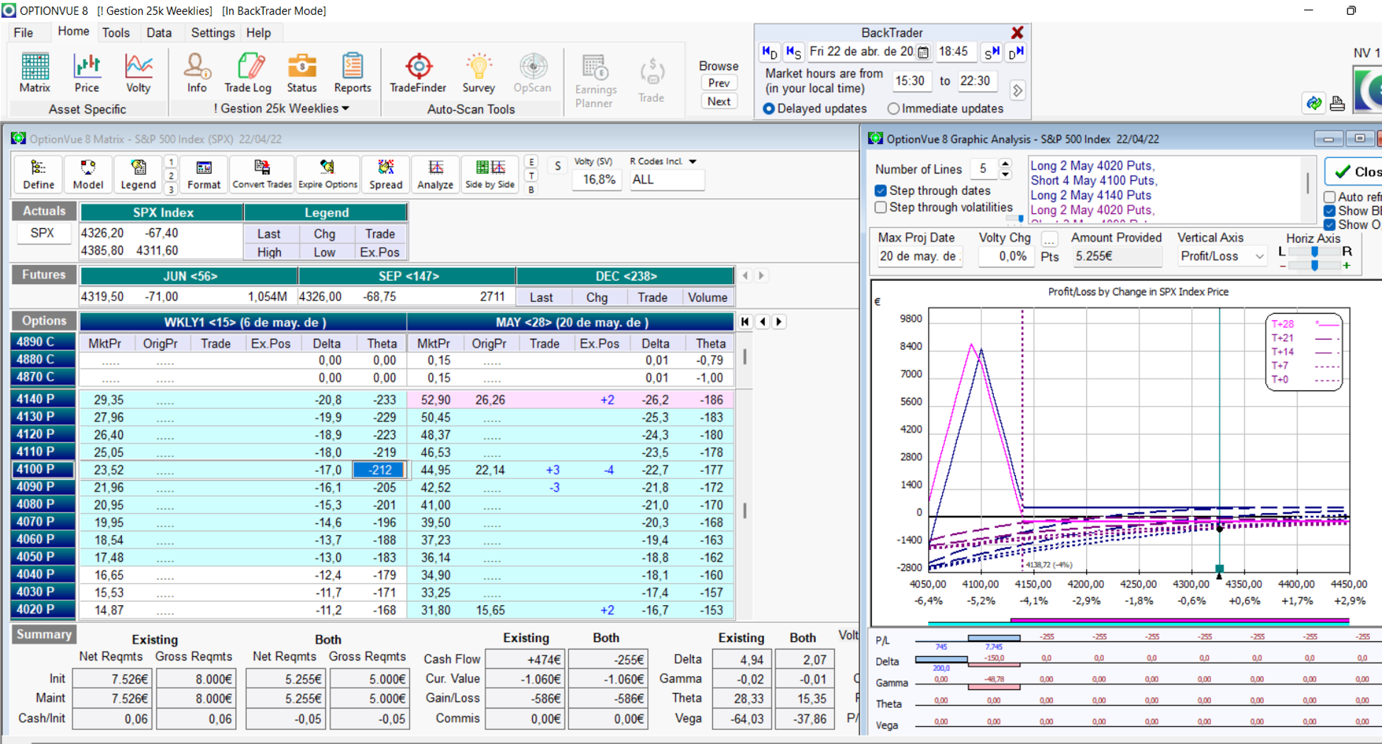The width and height of the screenshot is (1382, 744).
Task: Open the File menu
Action: click(x=23, y=33)
